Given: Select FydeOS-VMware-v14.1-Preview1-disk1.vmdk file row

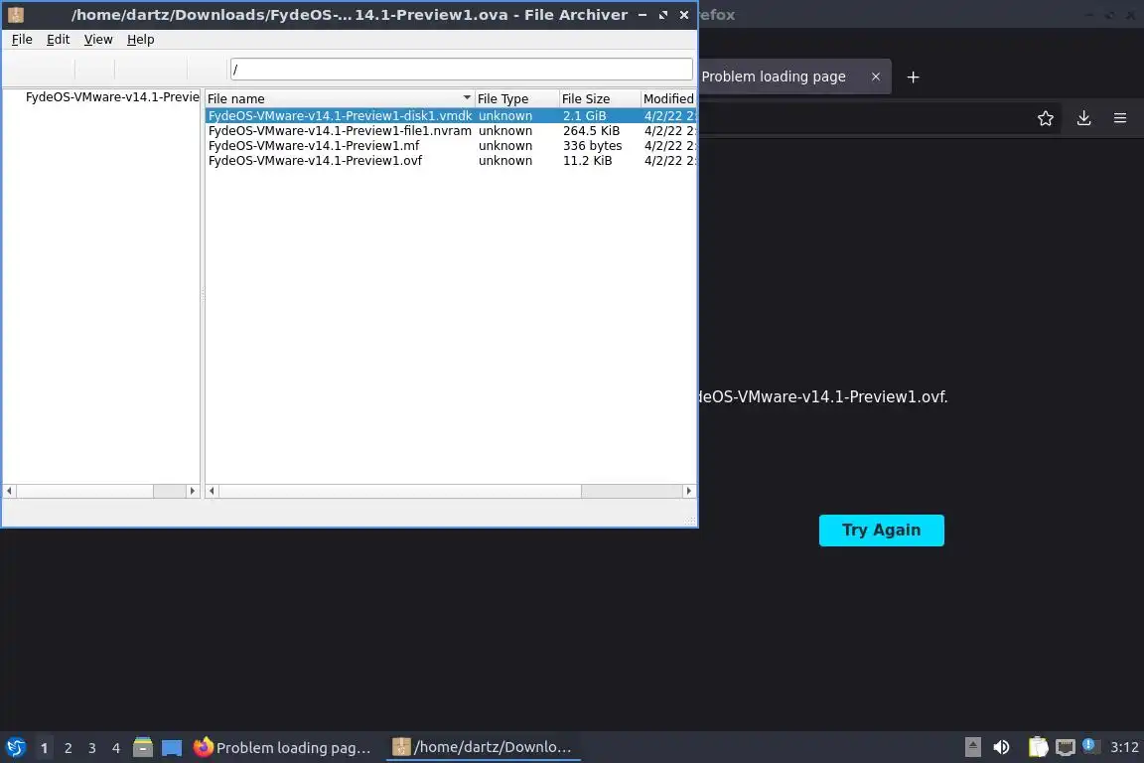Looking at the screenshot, I should click(x=450, y=115).
